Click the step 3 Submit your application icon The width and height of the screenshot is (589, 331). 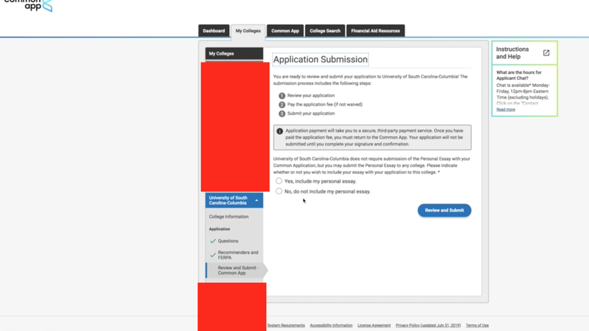coord(282,114)
